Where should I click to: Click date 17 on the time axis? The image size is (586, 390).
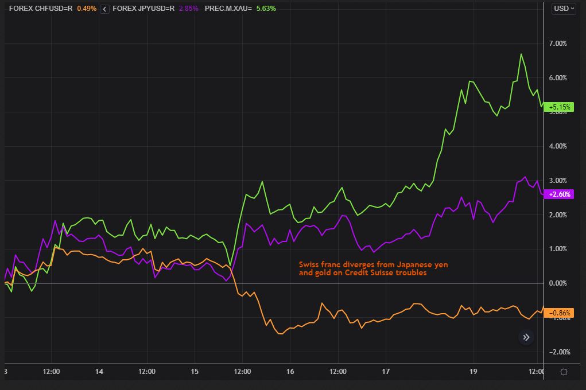(x=386, y=372)
